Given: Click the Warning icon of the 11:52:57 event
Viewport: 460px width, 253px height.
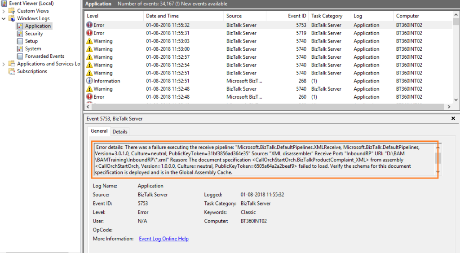Looking at the screenshot, I should [x=89, y=57].
